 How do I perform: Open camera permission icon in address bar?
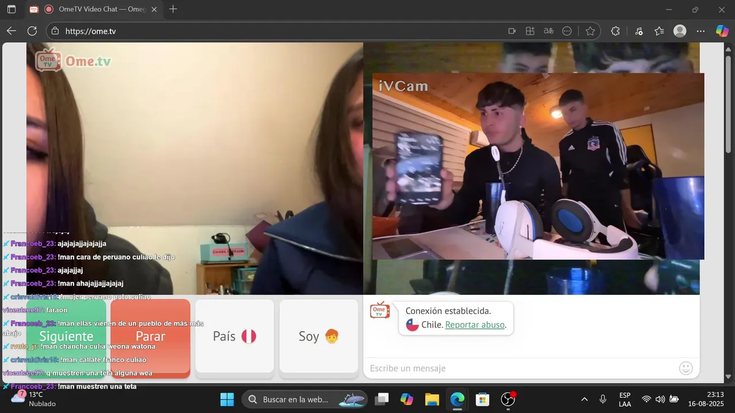coord(512,31)
